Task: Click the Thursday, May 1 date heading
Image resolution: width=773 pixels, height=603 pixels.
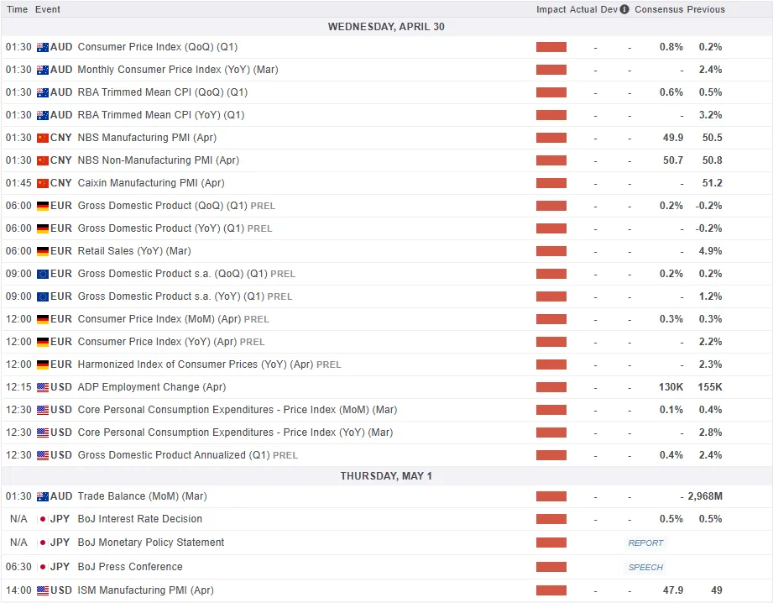Action: tap(386, 476)
